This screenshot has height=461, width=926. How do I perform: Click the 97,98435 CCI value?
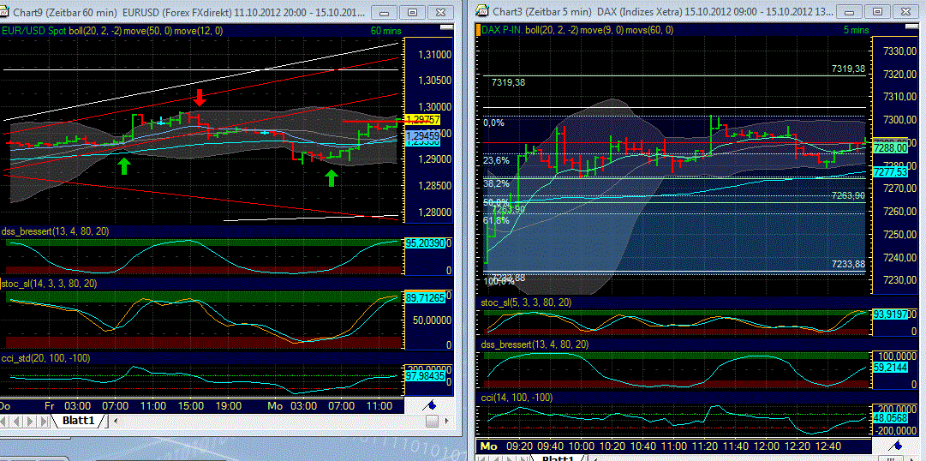click(x=423, y=375)
